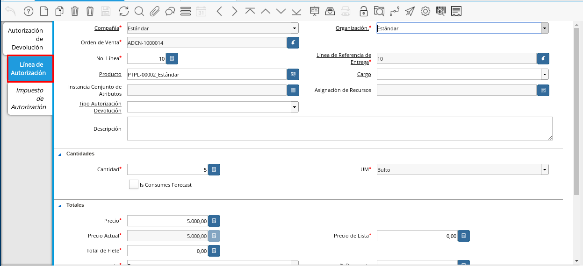Click the second trash icon for delete selection
Image resolution: width=583 pixels, height=266 pixels.
click(90, 11)
